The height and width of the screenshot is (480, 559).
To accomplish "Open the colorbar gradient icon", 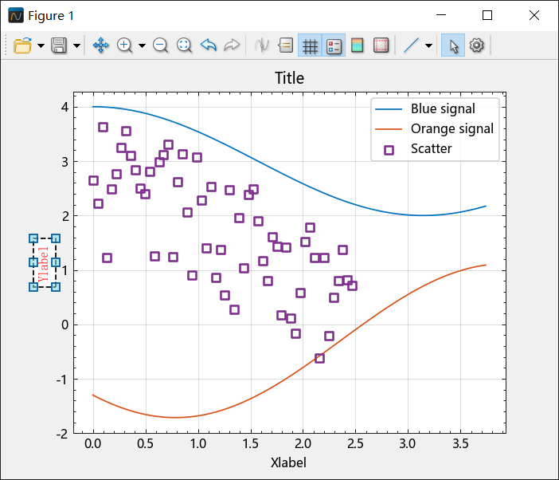I will pos(358,45).
